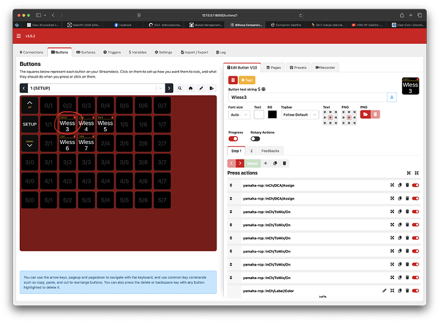
Task: Click the export page icon
Action: click(211, 88)
